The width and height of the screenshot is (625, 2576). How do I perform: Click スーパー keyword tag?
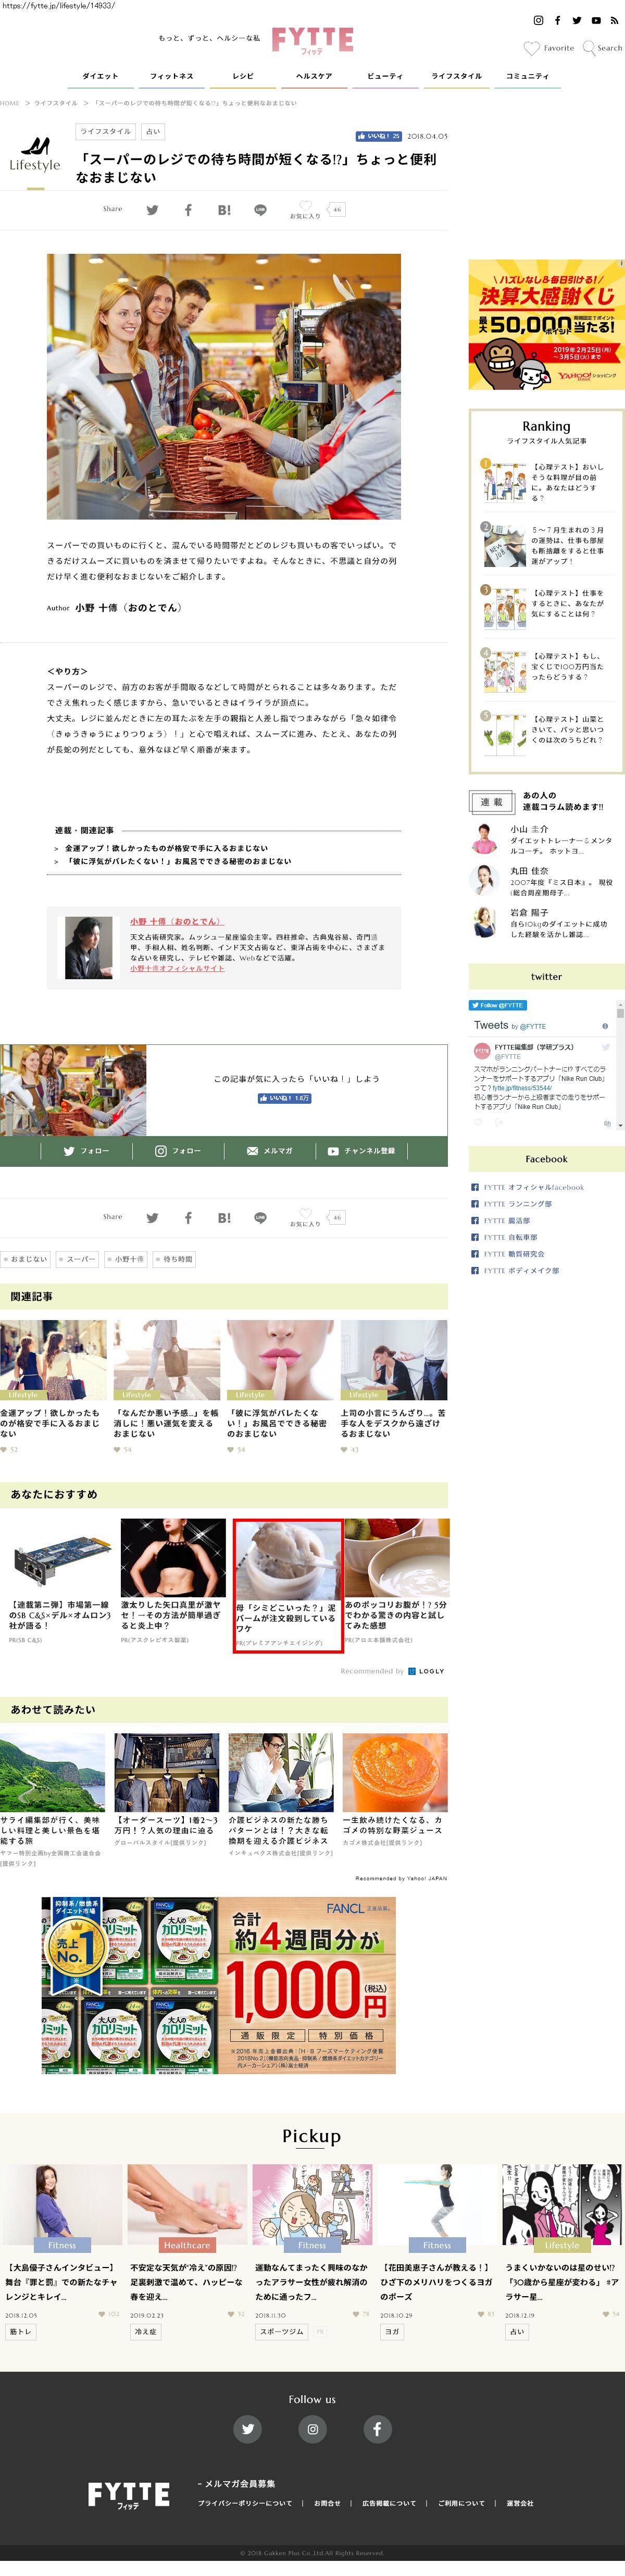coord(78,1259)
